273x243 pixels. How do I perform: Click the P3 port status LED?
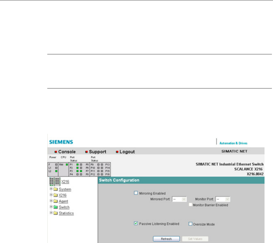(x=78, y=171)
